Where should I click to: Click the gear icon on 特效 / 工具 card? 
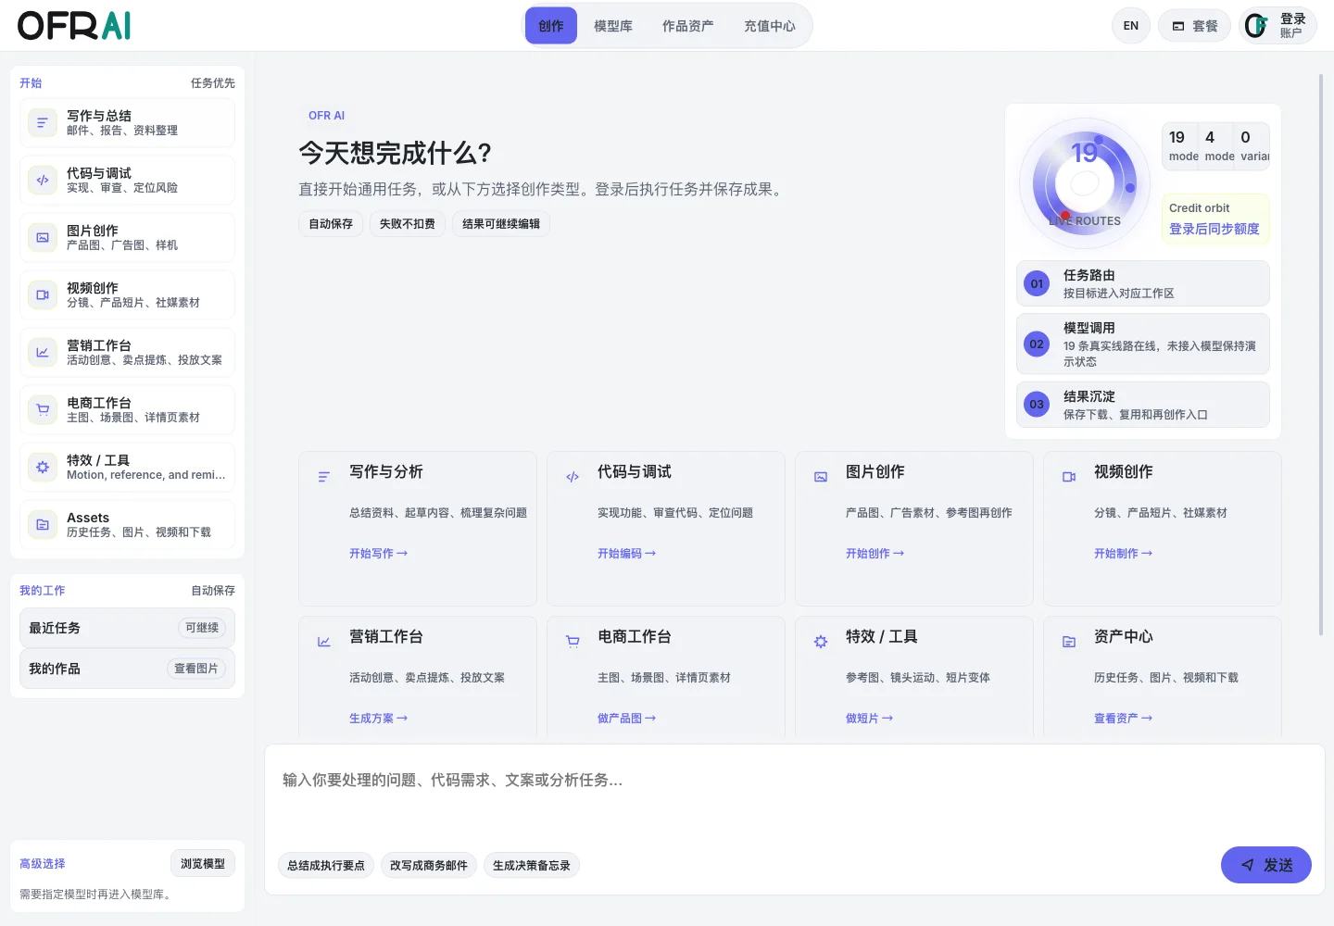(x=821, y=642)
